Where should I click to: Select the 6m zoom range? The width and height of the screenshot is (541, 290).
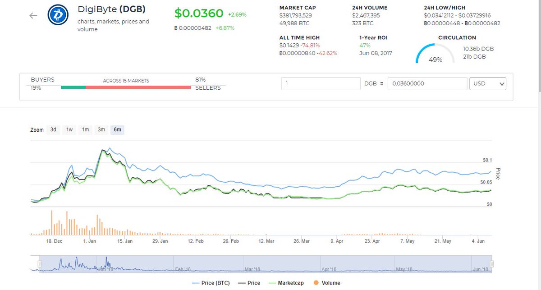pyautogui.click(x=118, y=129)
